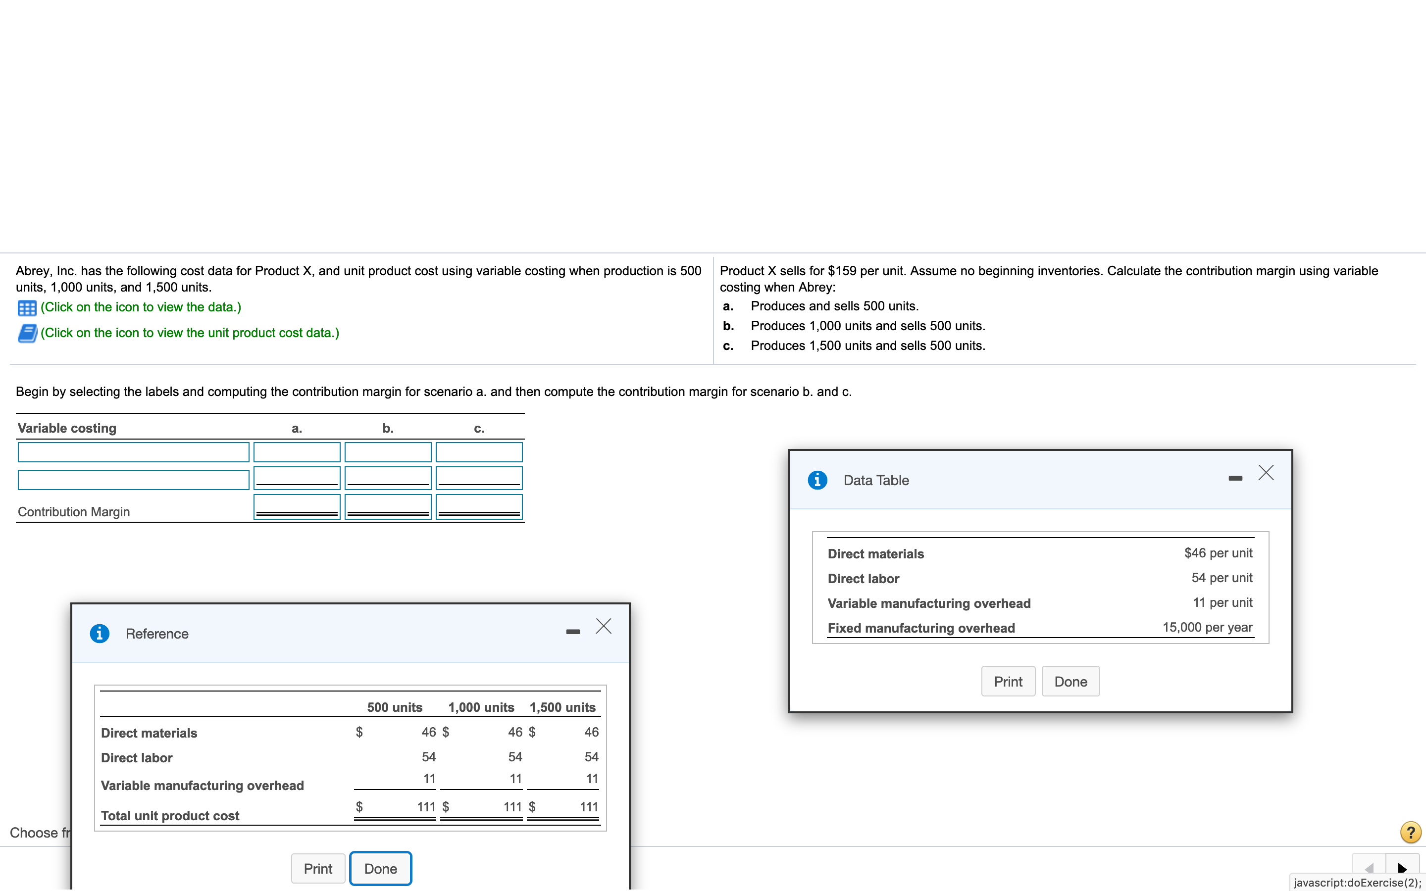The height and width of the screenshot is (891, 1426).
Task: Click the view the data link
Action: (141, 307)
